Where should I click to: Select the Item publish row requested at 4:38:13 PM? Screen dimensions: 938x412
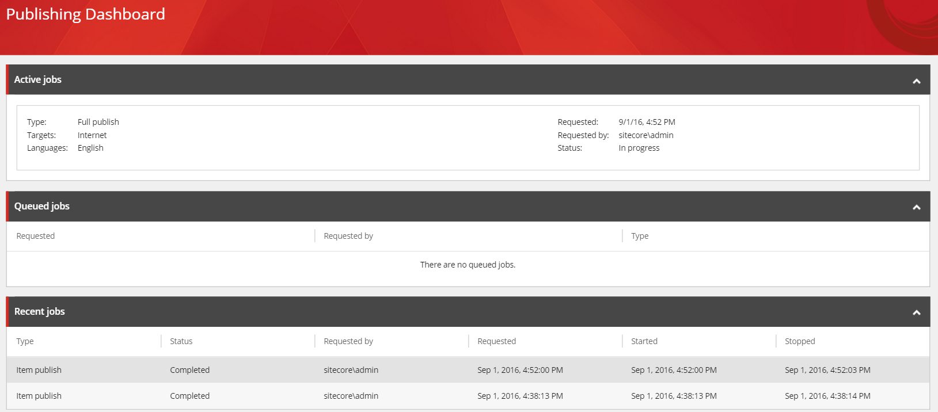click(468, 396)
